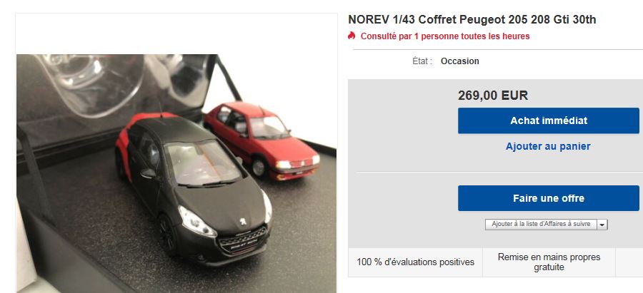Expand the Affaires à suivre dropdown arrow
643x293 pixels.
tap(602, 225)
